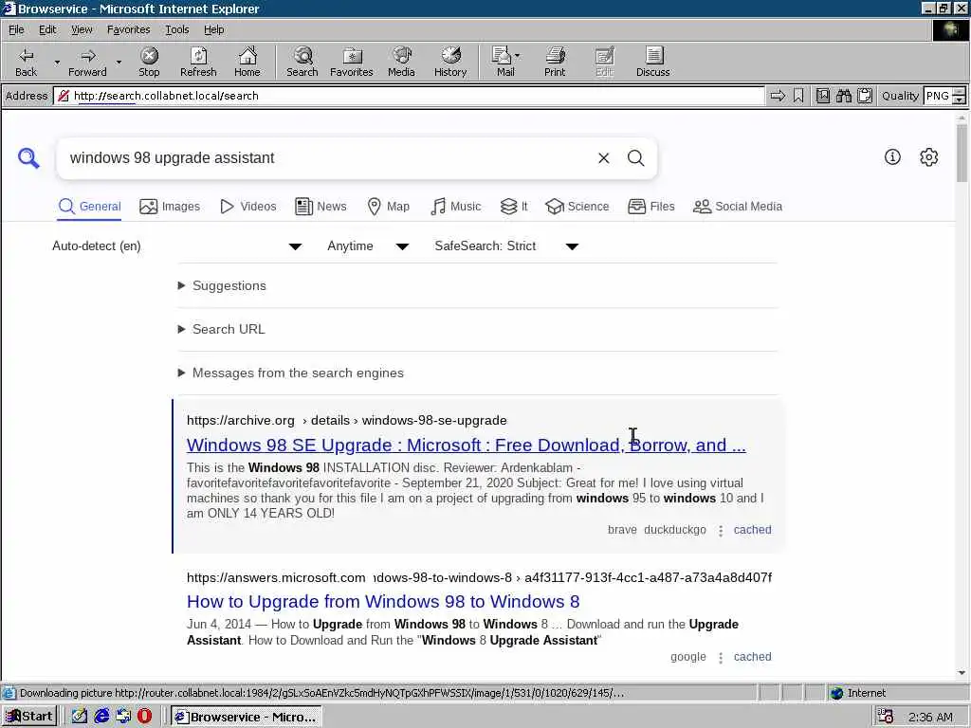Refresh the current page
971x728 pixels.
coord(198,62)
